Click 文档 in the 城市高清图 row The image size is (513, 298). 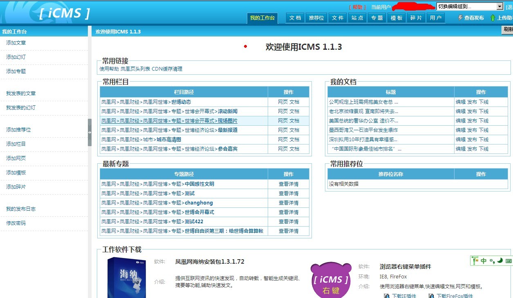coord(294,140)
